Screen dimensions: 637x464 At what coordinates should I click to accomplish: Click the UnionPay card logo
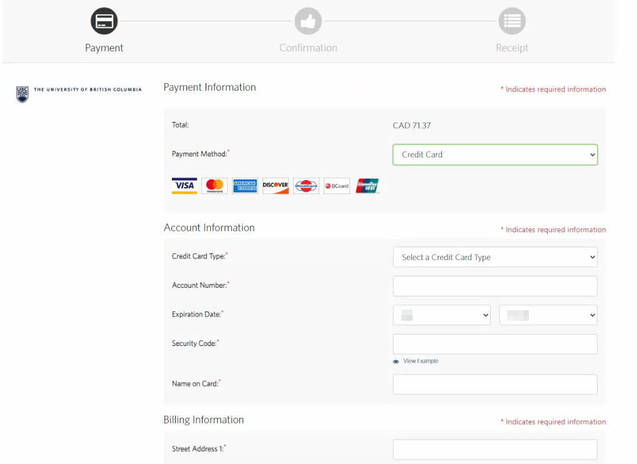pos(367,186)
